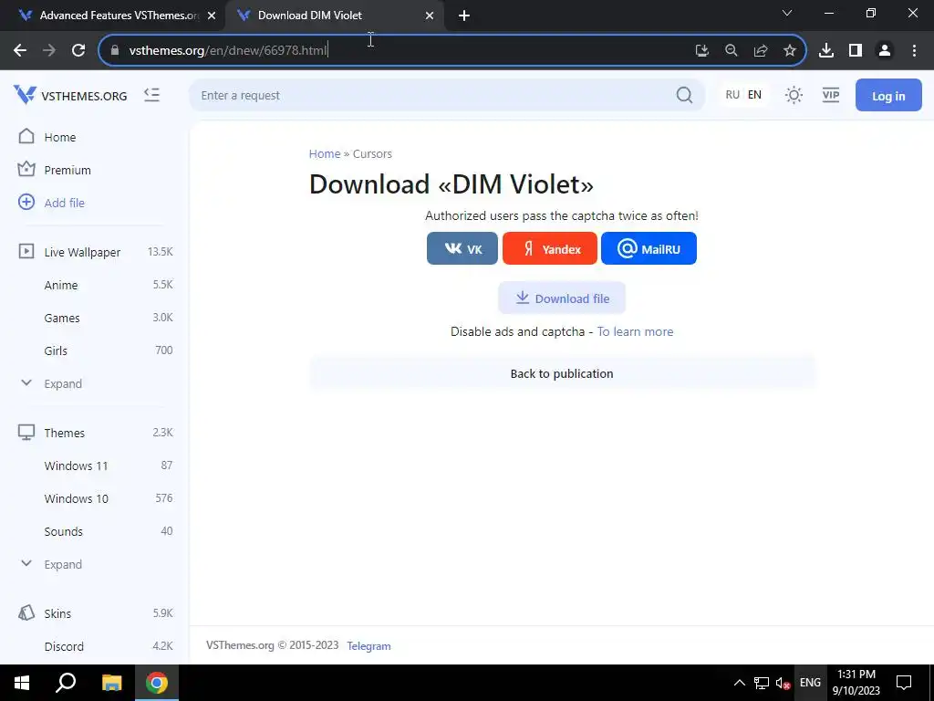Share this page icon
Viewport: 934px width, 701px height.
[x=760, y=50]
